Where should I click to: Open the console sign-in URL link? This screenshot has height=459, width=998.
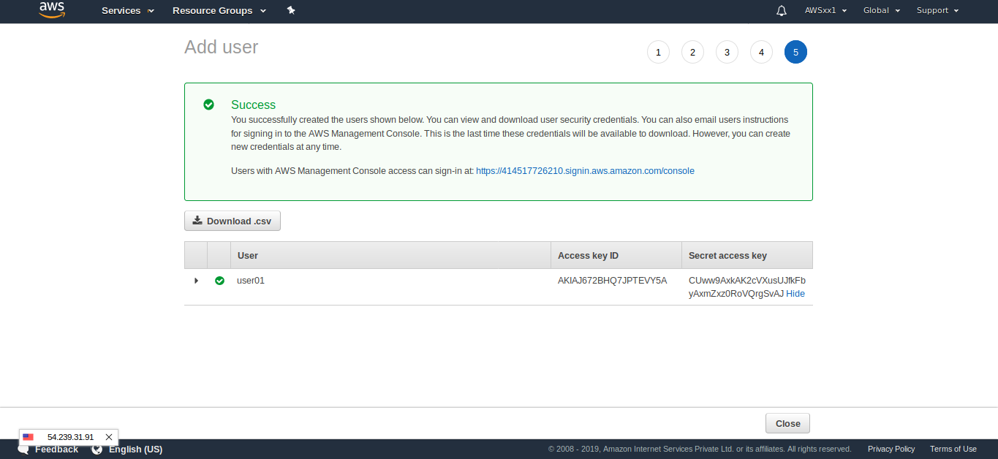(585, 171)
